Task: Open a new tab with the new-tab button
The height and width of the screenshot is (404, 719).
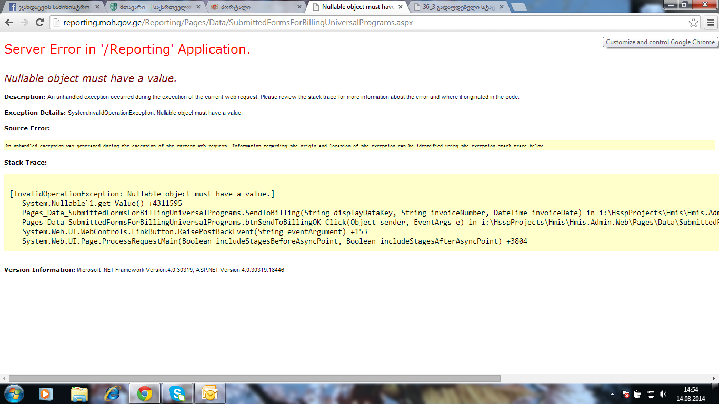Action: 518,7
